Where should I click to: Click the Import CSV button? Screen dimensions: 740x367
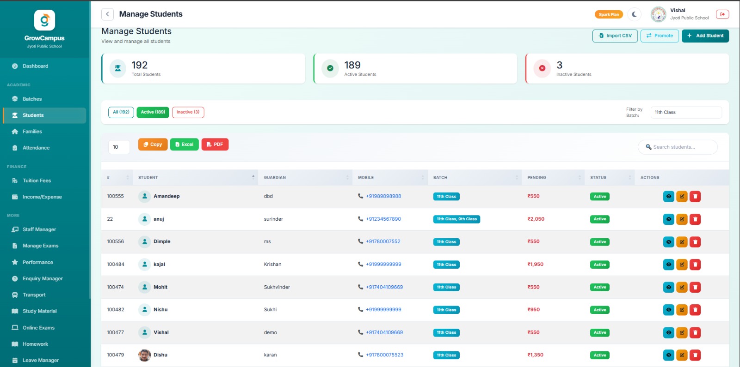pyautogui.click(x=615, y=36)
